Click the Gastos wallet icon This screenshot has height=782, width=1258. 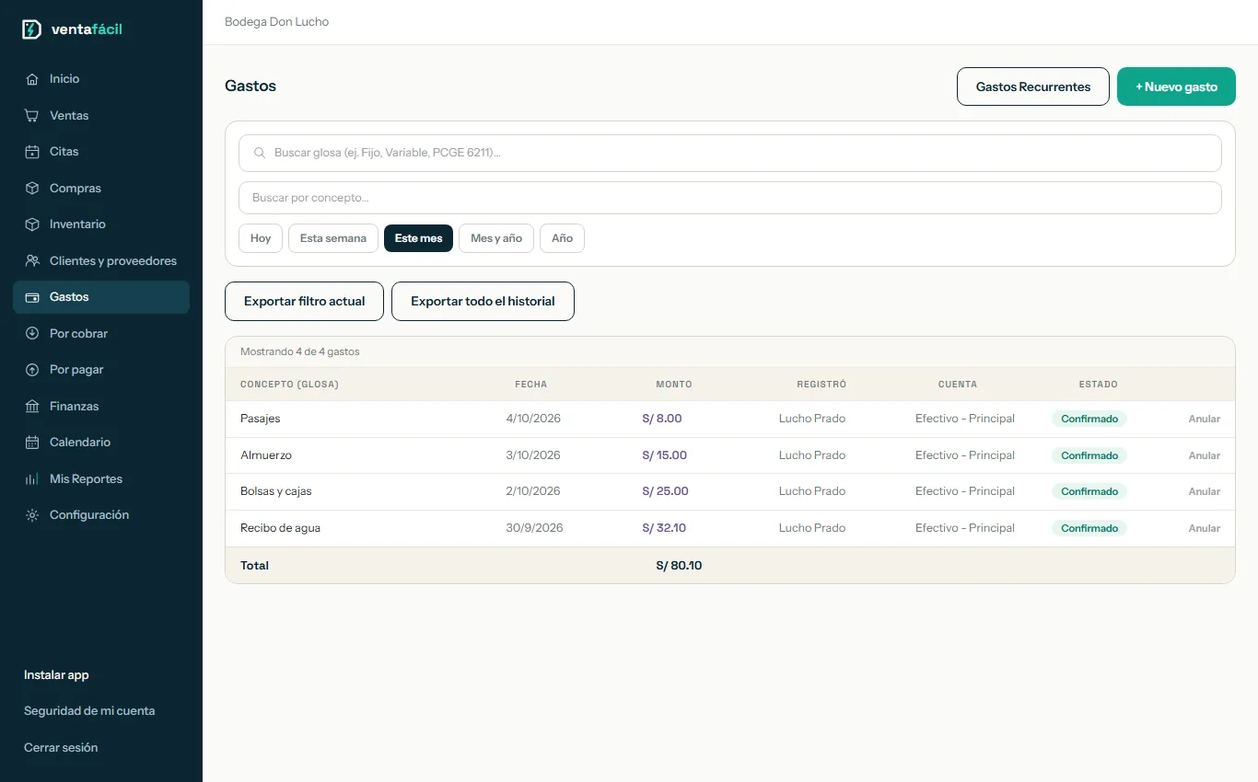32,297
